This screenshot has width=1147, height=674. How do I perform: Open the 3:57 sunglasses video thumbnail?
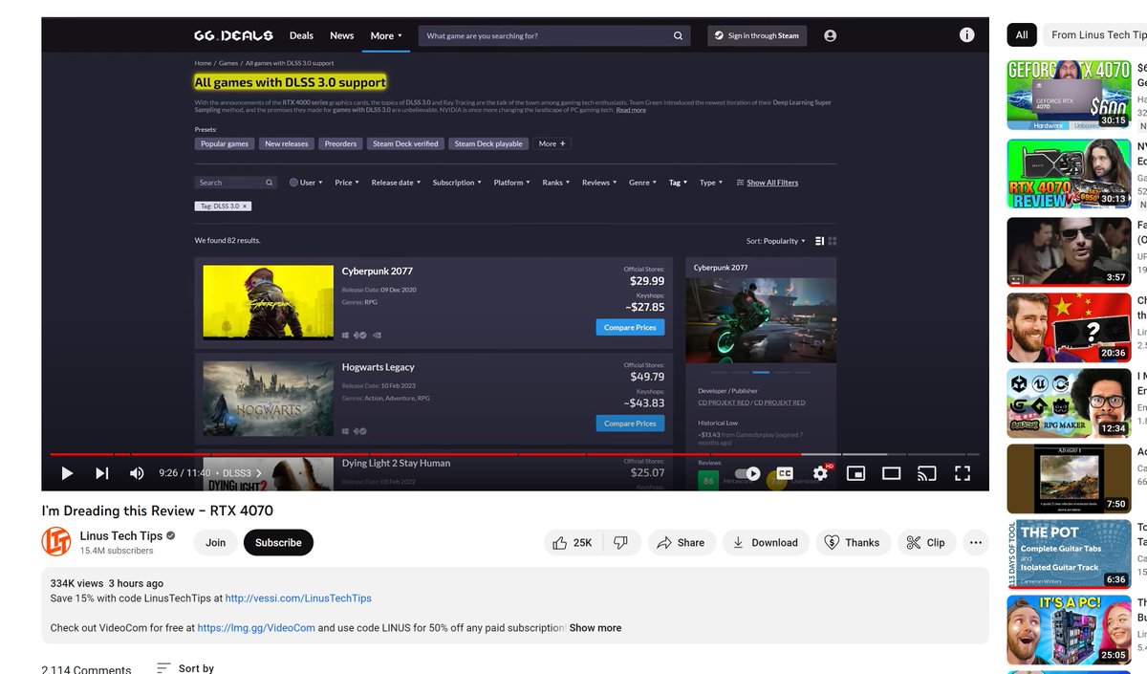click(x=1069, y=252)
